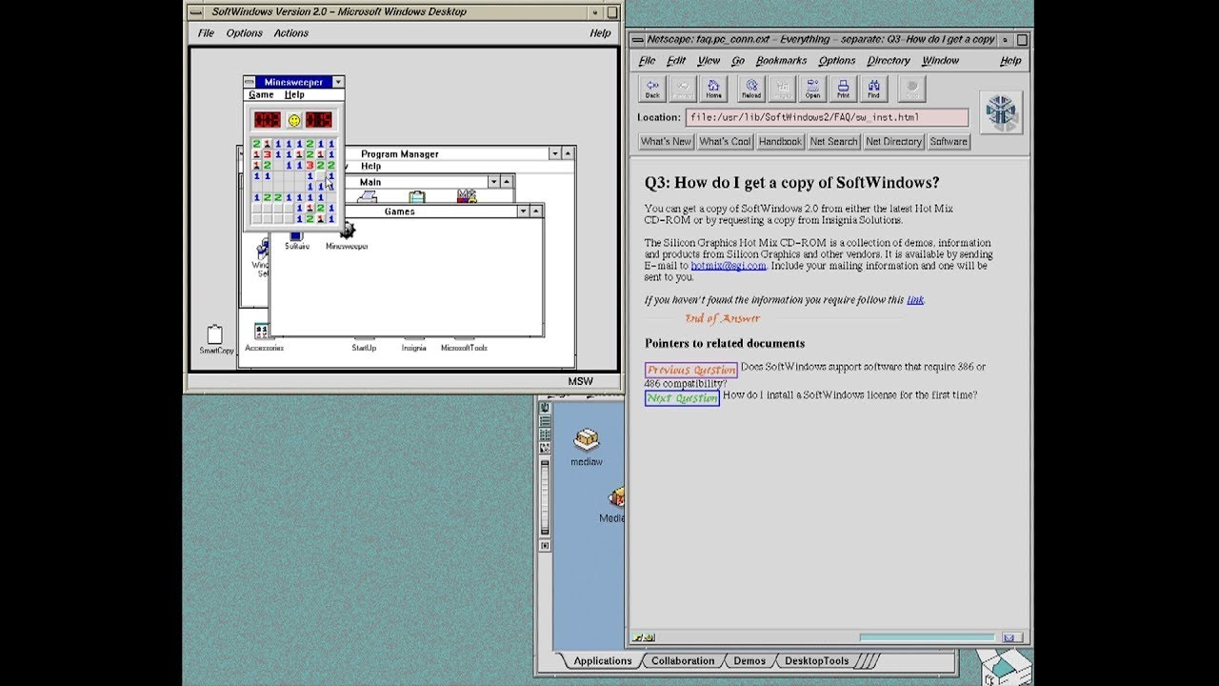Click the greyed Stop button in Netscape
1219x686 pixels.
912,89
